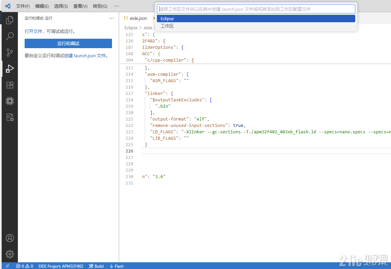The width and height of the screenshot is (391, 269).
Task: Open the Manage gear icon
Action: coord(10,254)
